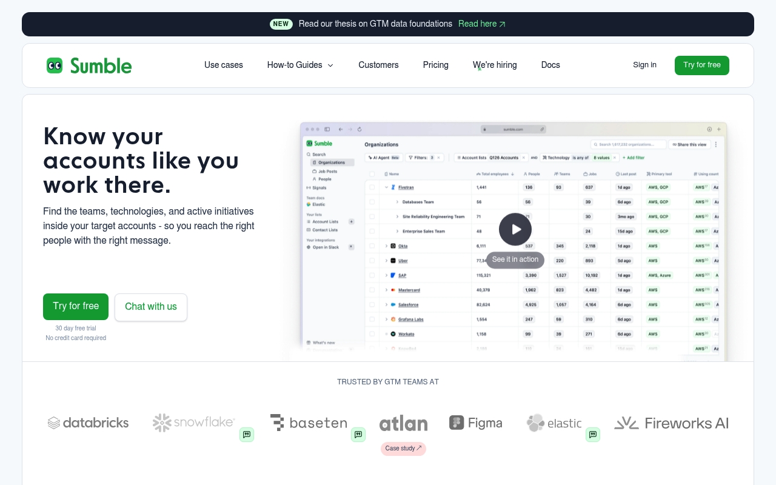Click the sidebar toggle icon in the demo browser
Image resolution: width=776 pixels, height=485 pixels.
coord(327,129)
